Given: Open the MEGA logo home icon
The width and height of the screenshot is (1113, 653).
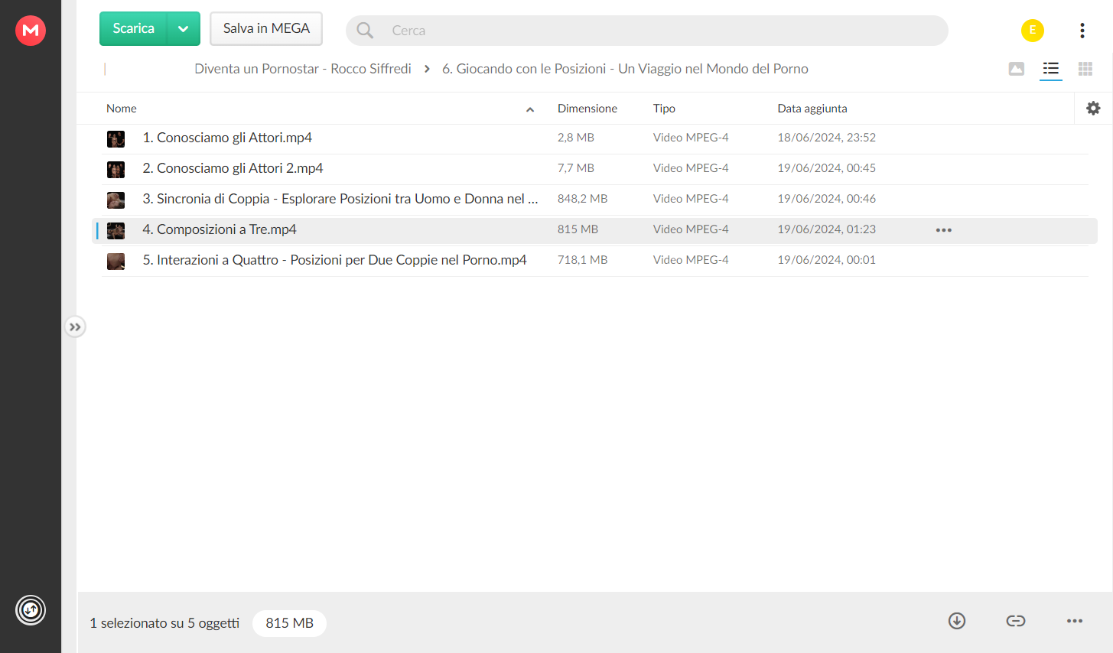Looking at the screenshot, I should [31, 30].
